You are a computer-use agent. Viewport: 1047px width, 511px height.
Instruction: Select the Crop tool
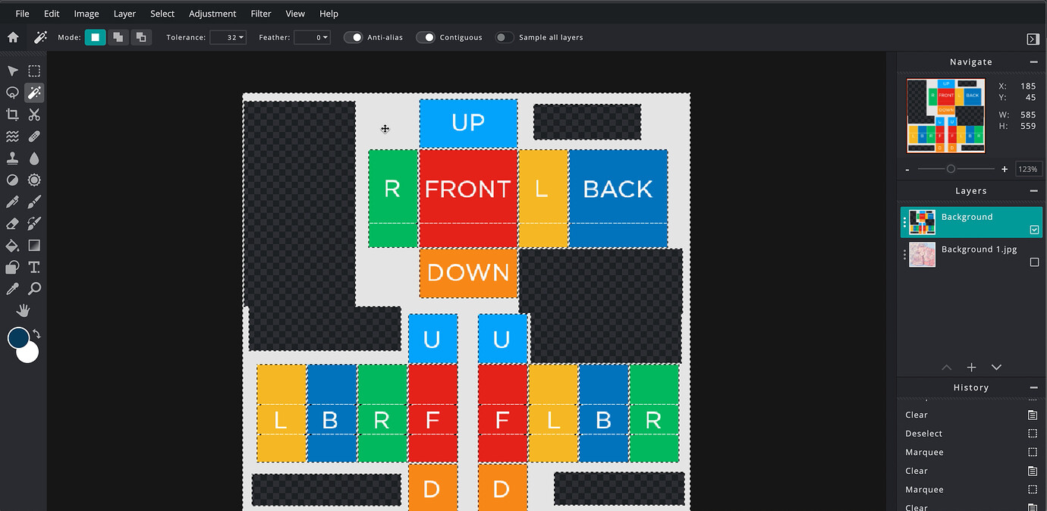click(x=12, y=114)
